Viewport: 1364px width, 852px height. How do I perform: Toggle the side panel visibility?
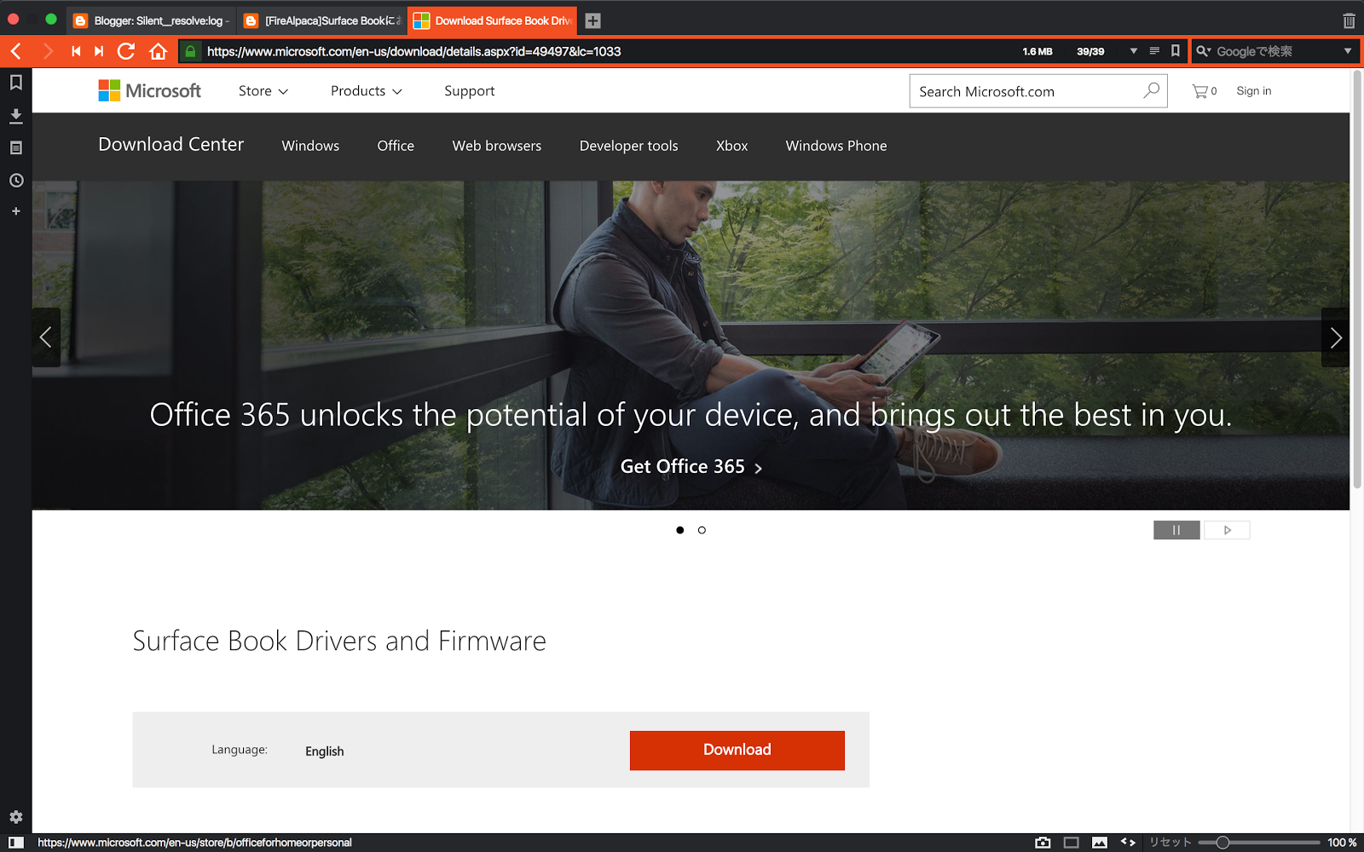16,843
